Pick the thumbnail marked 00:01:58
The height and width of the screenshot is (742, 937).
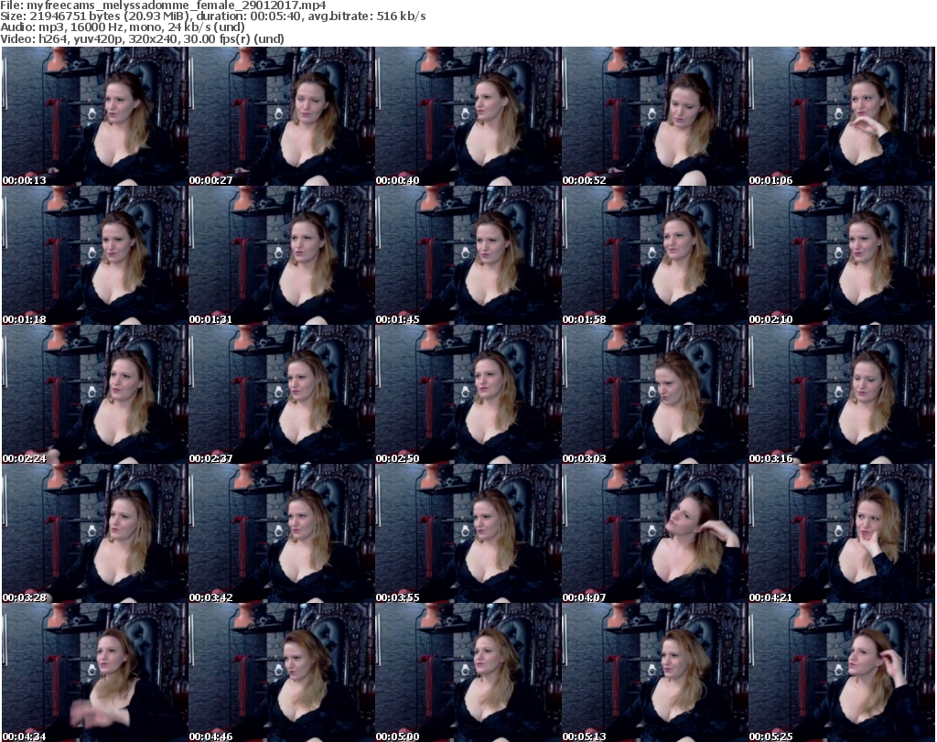654,255
